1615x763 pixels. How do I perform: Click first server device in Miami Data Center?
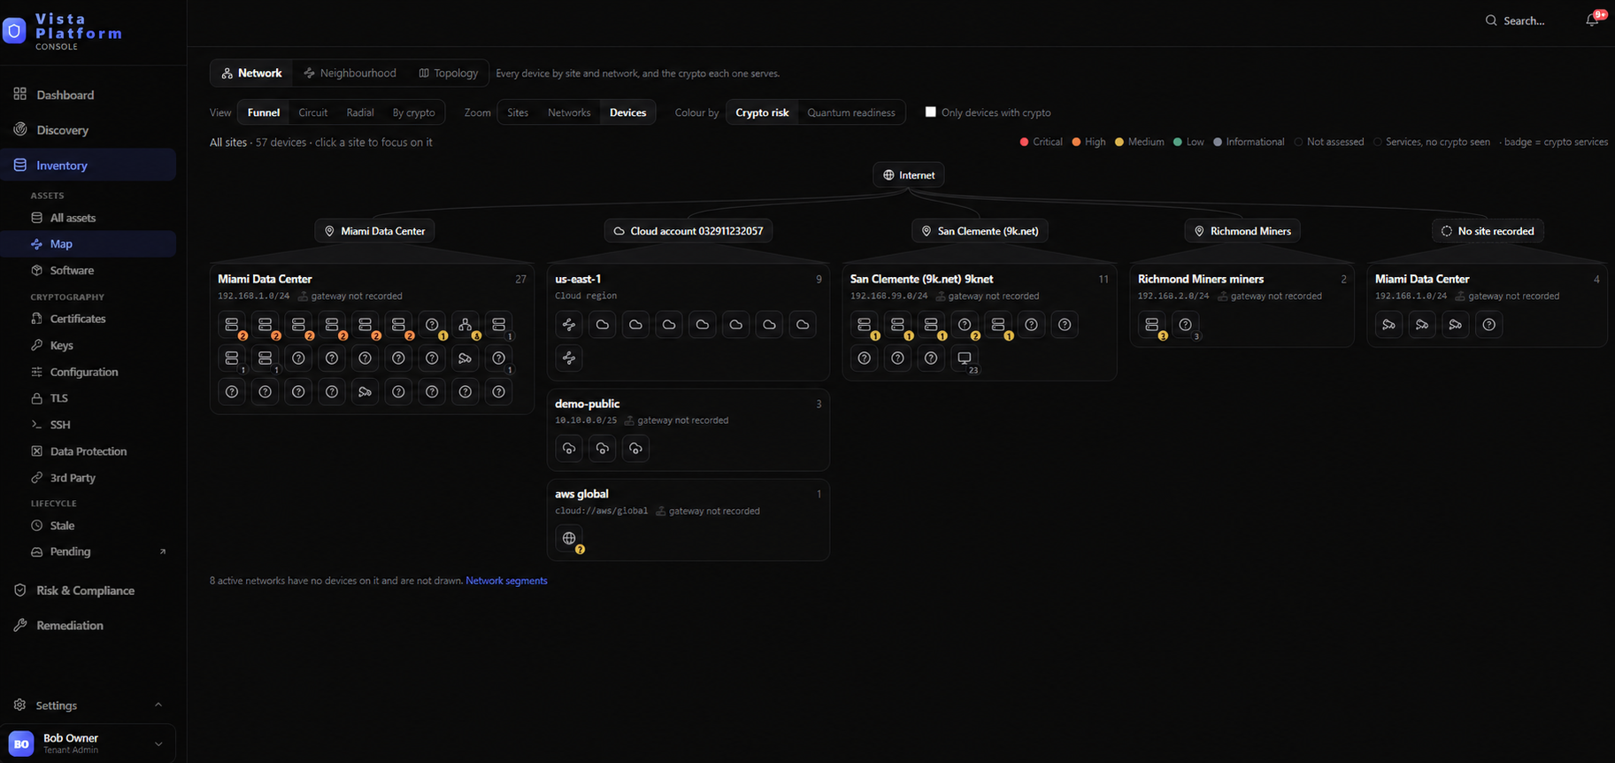tap(232, 325)
